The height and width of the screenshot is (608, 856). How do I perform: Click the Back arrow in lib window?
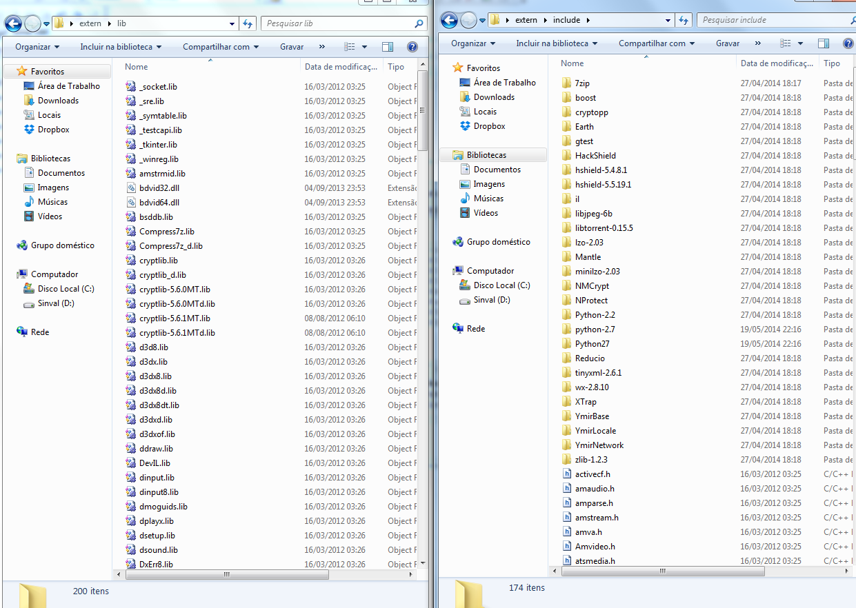pyautogui.click(x=13, y=24)
